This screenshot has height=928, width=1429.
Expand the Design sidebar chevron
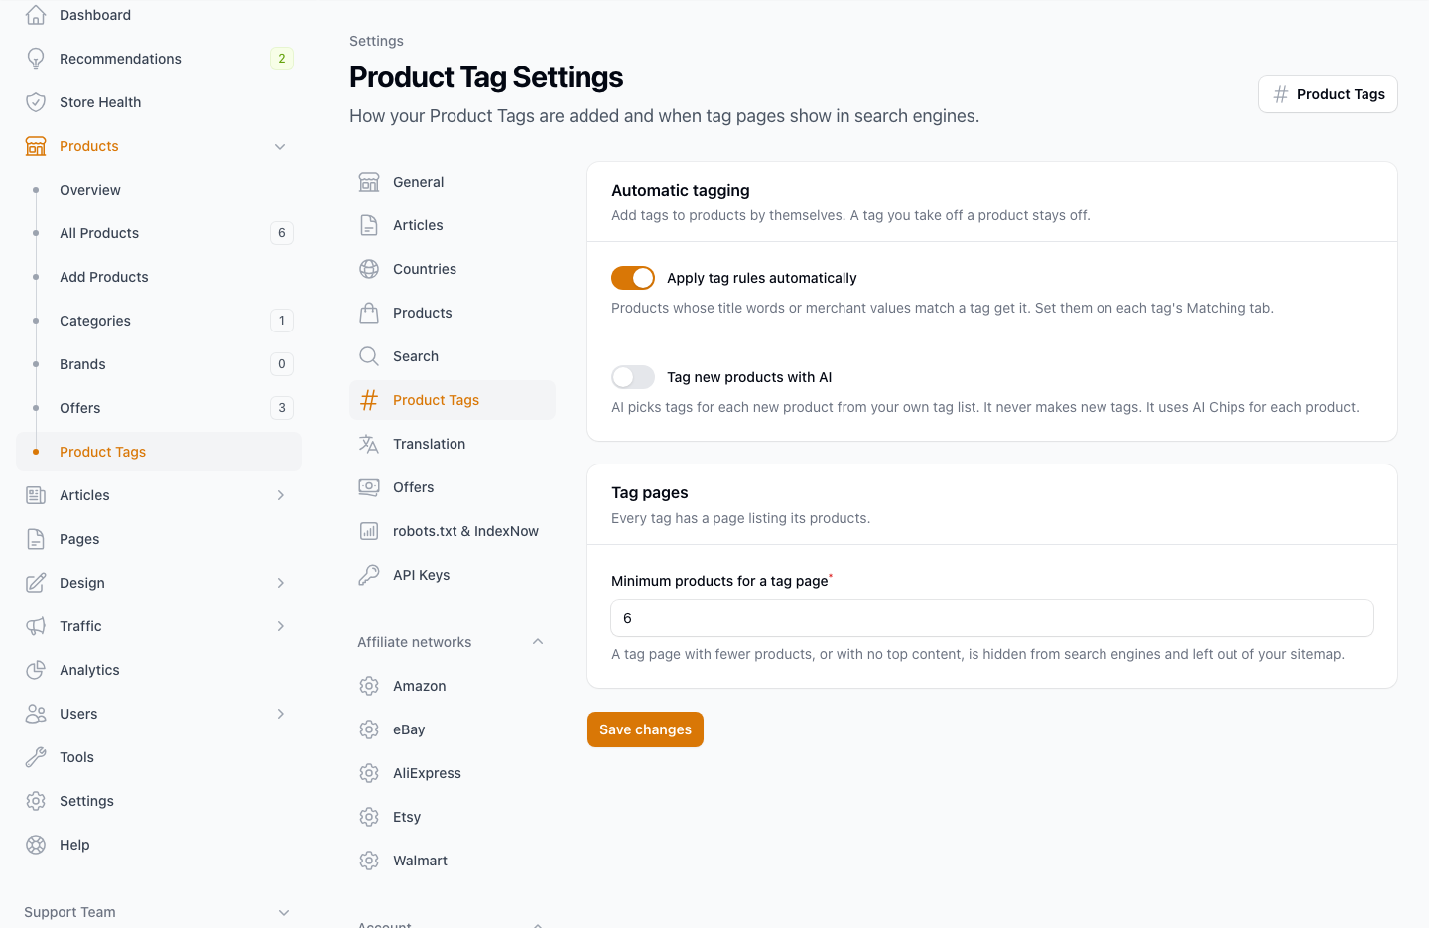pos(280,583)
